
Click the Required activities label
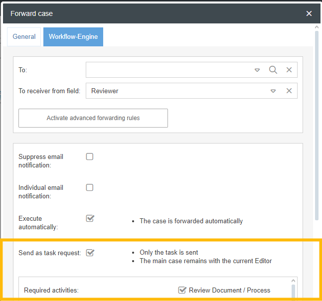click(51, 290)
